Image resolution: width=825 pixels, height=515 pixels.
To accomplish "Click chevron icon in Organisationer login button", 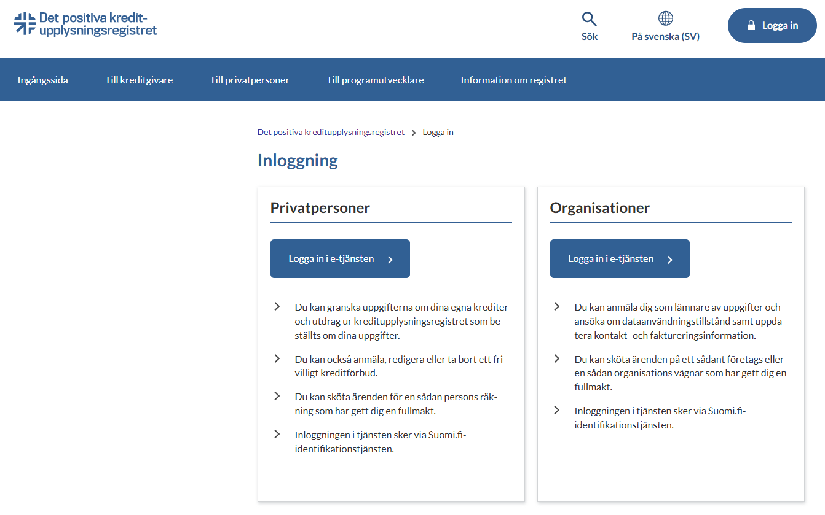I will point(670,260).
